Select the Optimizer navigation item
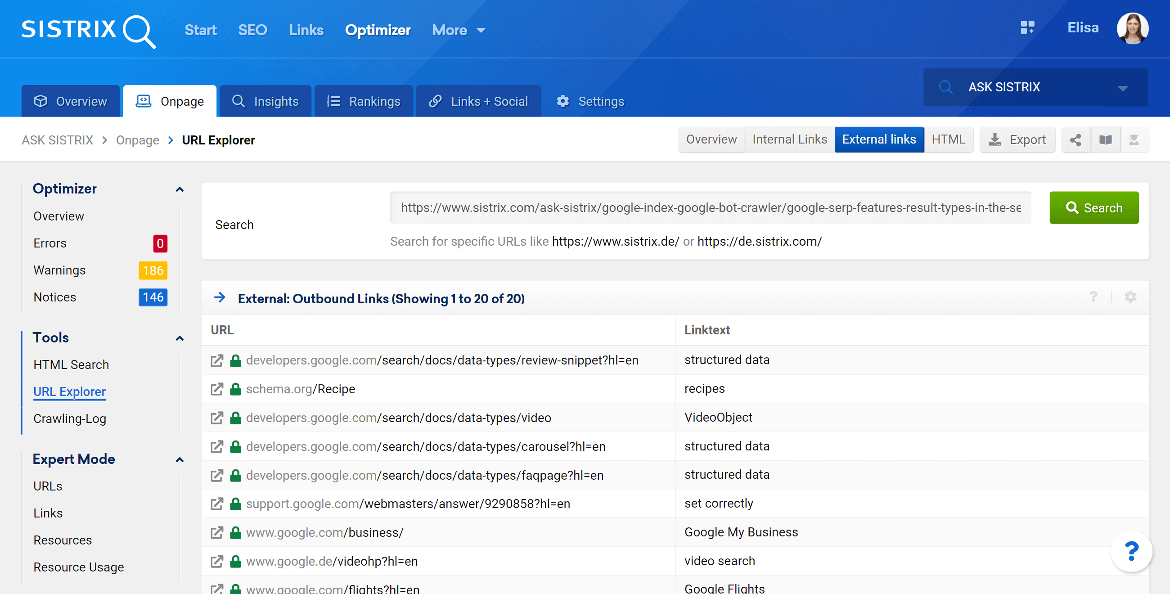1170x594 pixels. point(378,31)
